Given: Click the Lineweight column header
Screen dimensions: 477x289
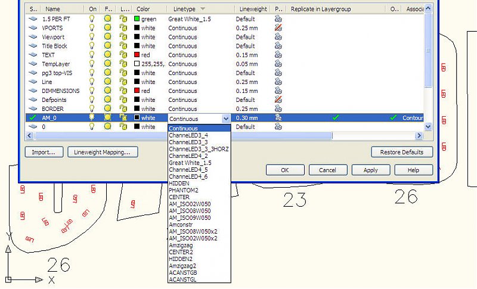Looking at the screenshot, I should click(x=253, y=9).
